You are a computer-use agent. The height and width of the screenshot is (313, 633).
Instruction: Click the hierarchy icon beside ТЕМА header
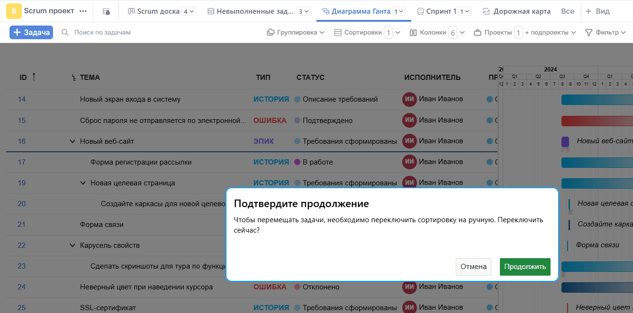(x=73, y=78)
